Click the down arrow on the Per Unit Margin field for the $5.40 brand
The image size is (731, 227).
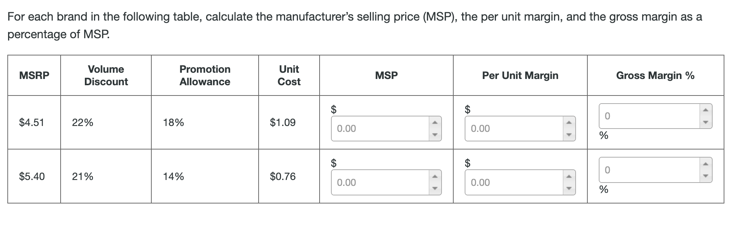pyautogui.click(x=569, y=189)
